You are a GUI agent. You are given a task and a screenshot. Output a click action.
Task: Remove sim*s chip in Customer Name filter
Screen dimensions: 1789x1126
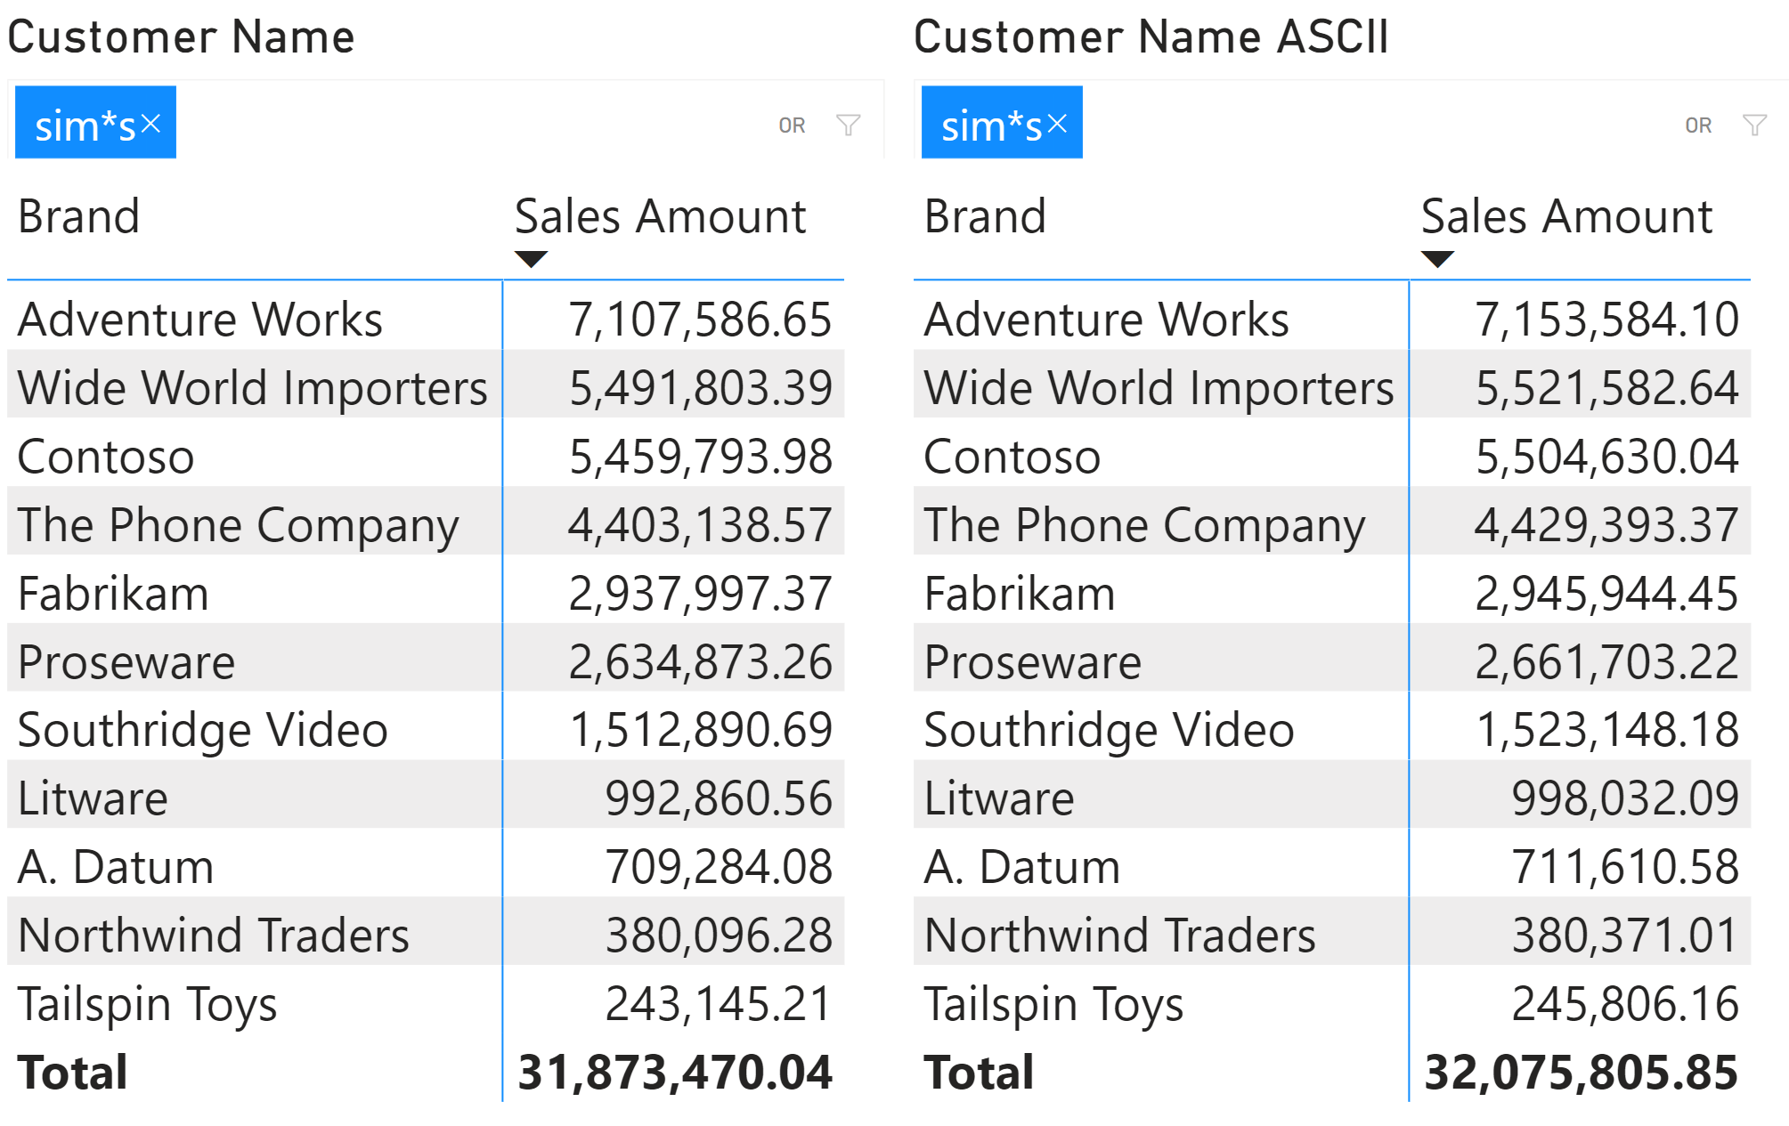tap(150, 124)
